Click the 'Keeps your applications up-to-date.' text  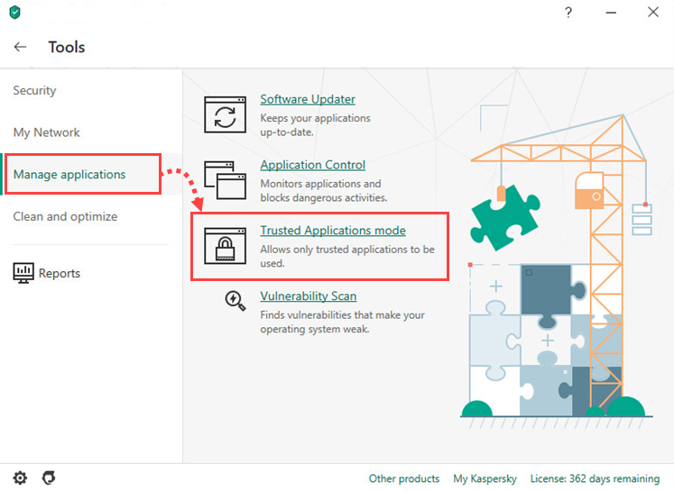[x=315, y=125]
